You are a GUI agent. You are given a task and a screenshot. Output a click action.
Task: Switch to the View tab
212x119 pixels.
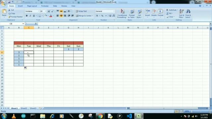(73, 6)
